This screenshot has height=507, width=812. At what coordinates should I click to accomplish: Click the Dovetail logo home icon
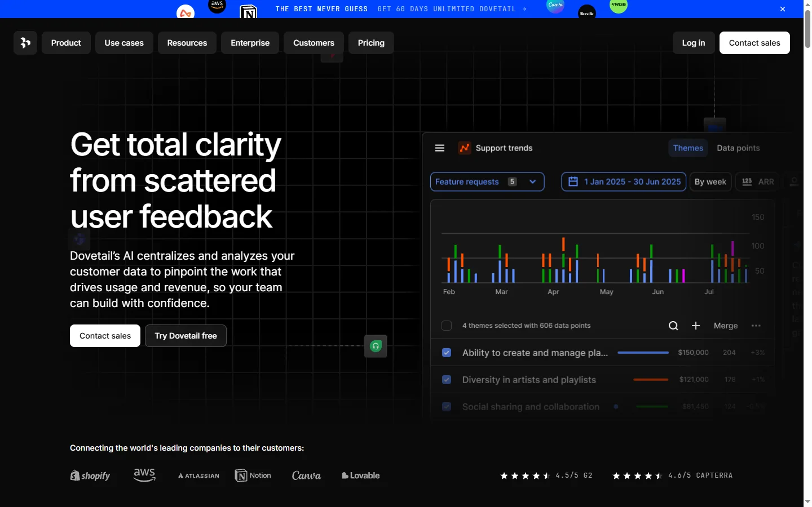pos(25,43)
